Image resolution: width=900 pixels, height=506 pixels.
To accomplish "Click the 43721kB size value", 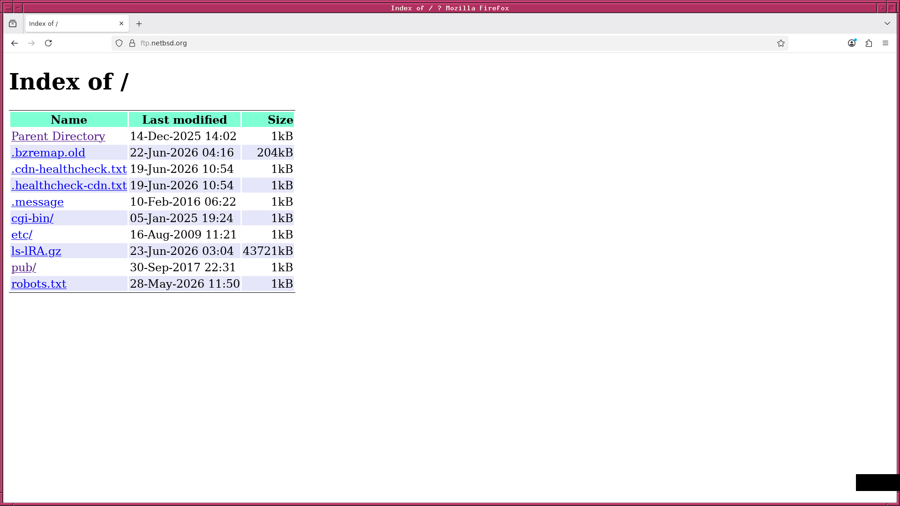I will (x=268, y=251).
